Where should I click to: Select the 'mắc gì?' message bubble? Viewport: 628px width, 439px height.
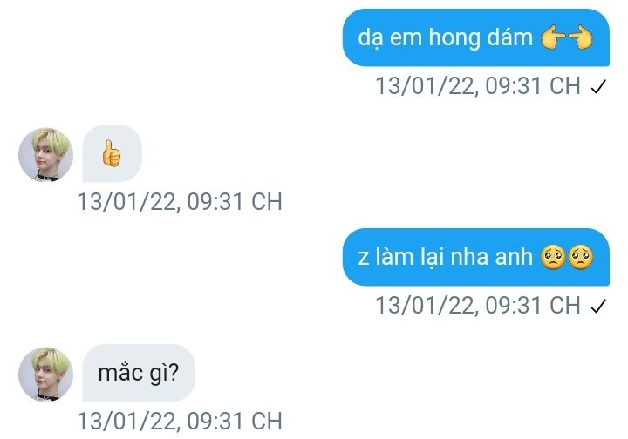pyautogui.click(x=139, y=373)
